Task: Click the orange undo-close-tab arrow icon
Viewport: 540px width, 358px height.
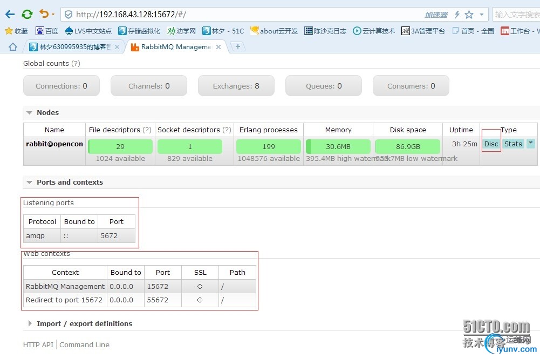Action: (x=44, y=14)
